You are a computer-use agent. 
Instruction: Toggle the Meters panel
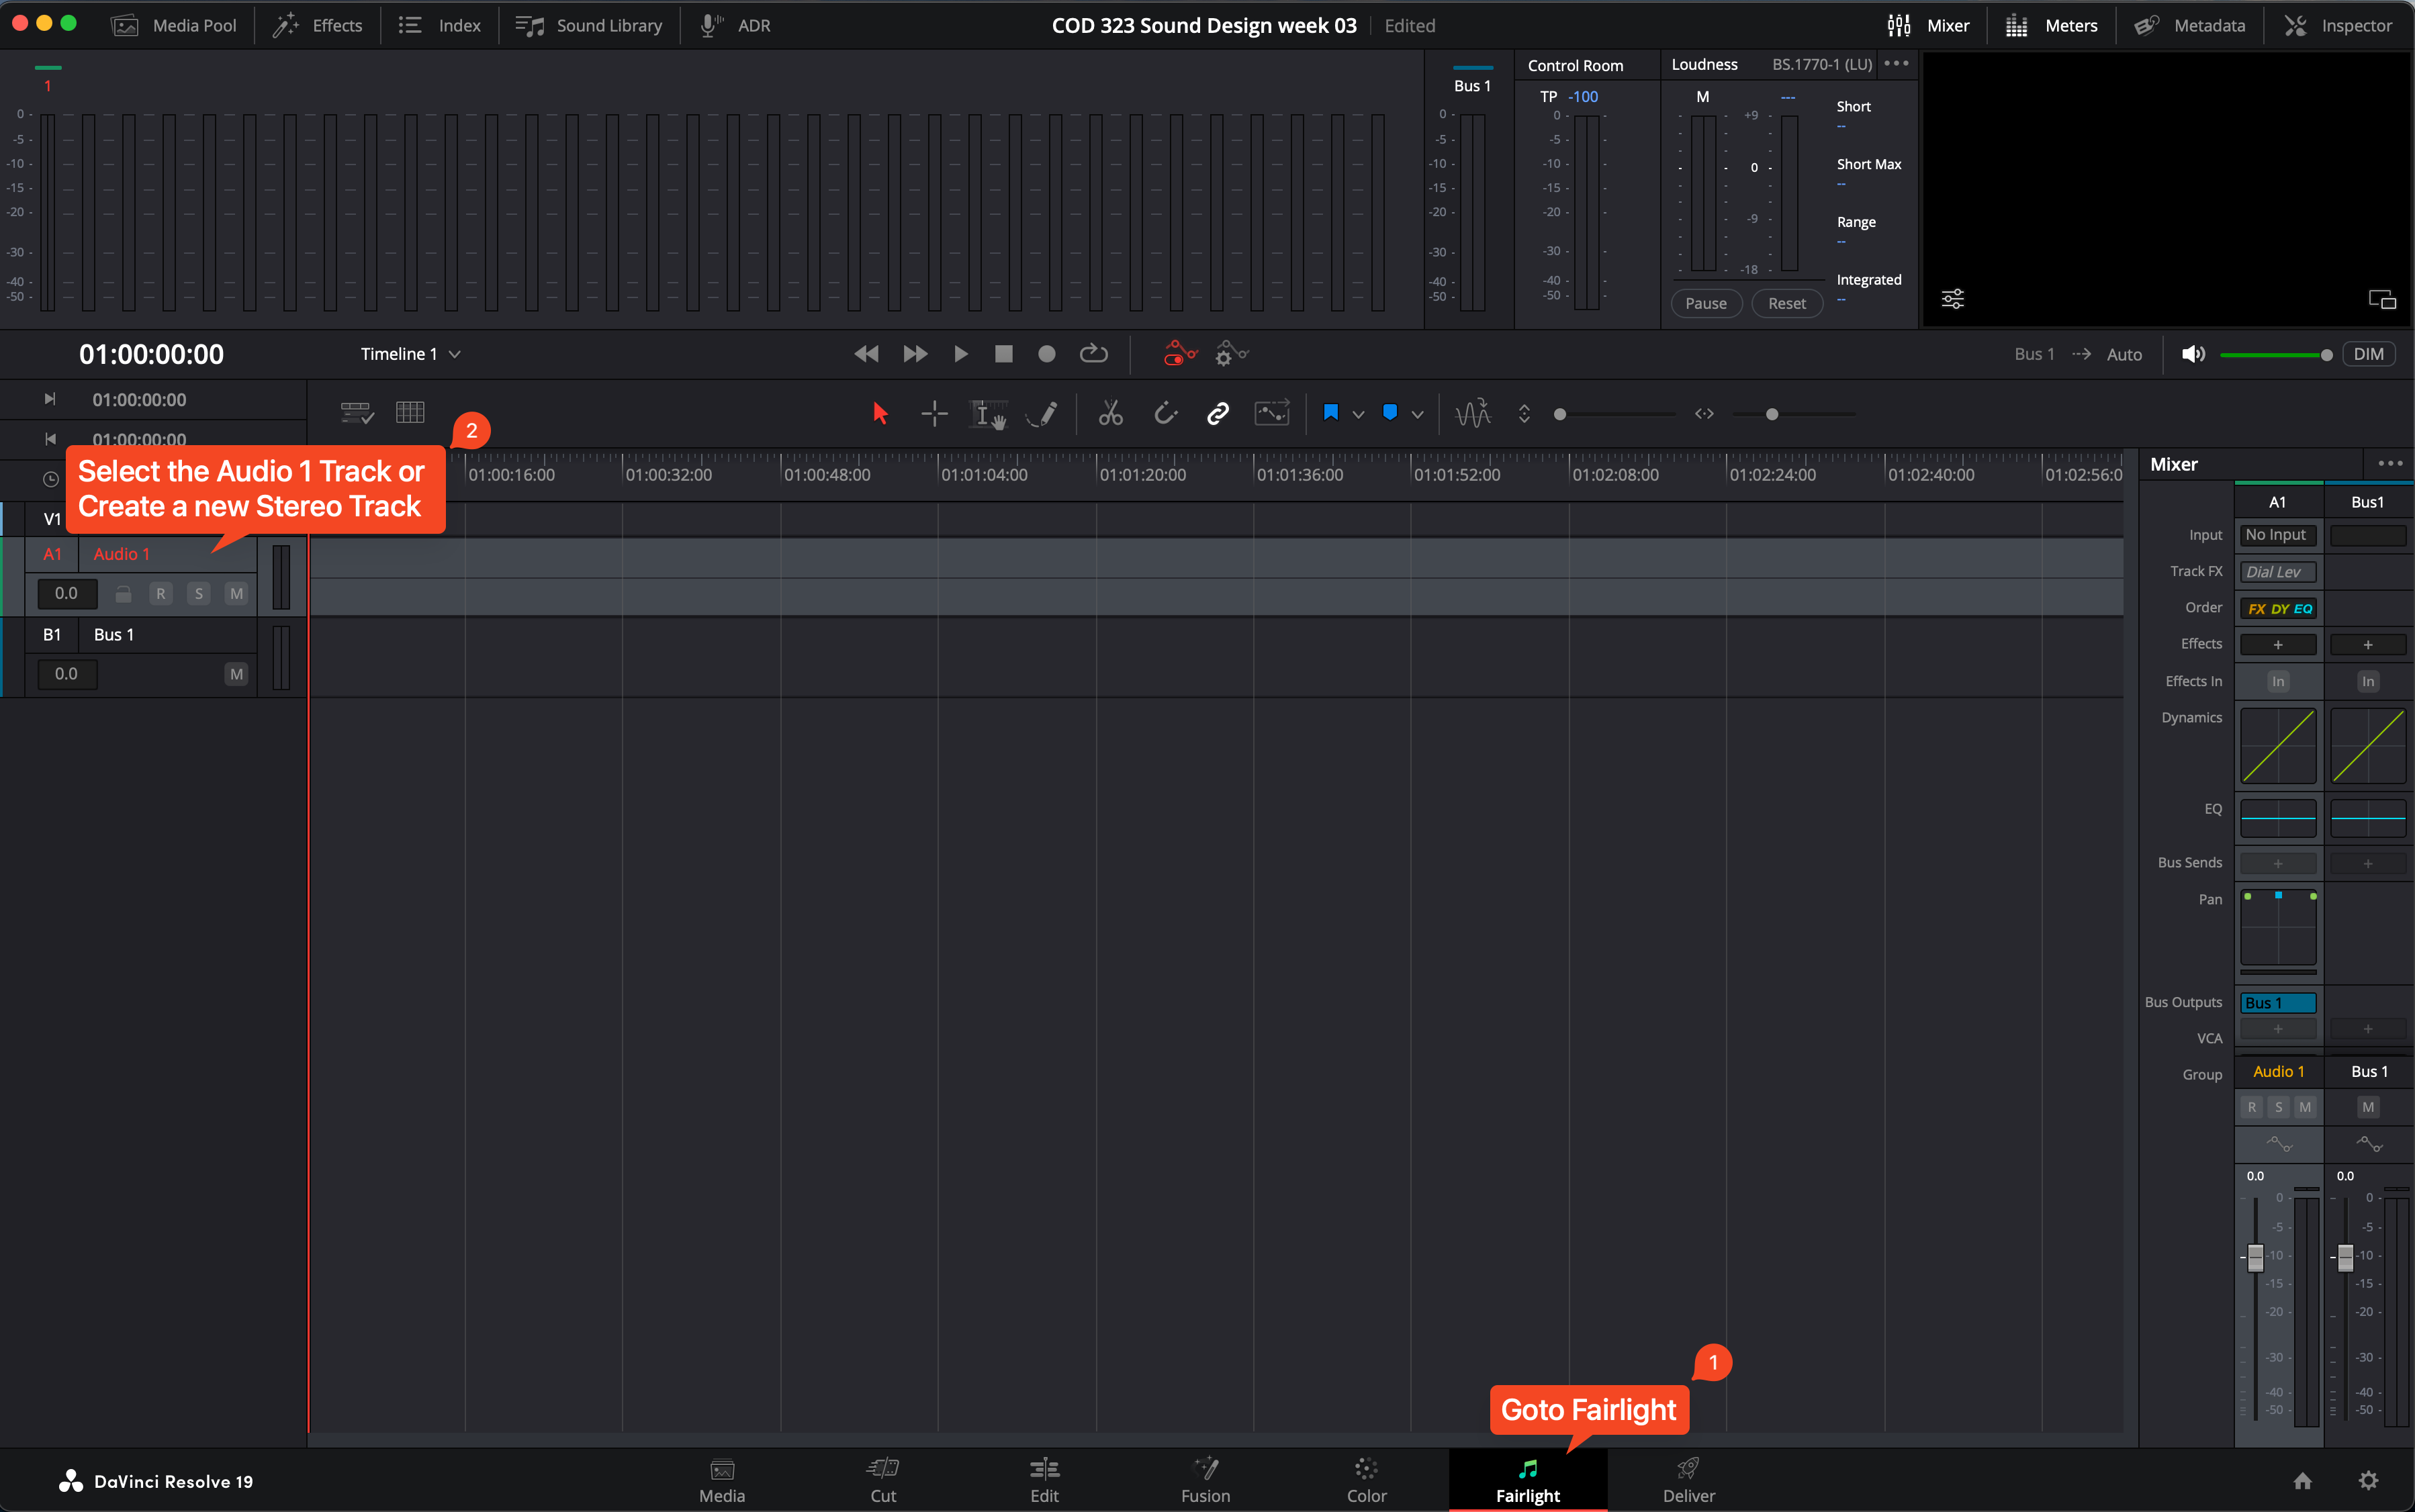2051,26
